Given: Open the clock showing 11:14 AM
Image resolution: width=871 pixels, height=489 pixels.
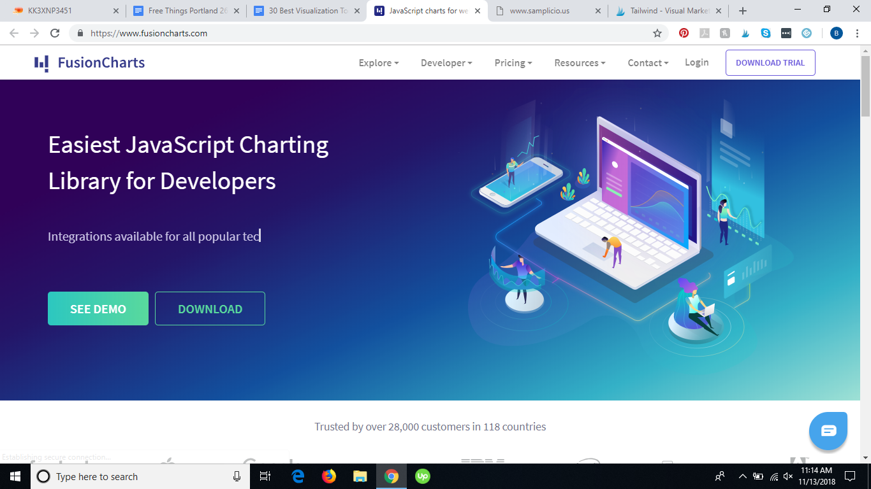Looking at the screenshot, I should [816, 476].
